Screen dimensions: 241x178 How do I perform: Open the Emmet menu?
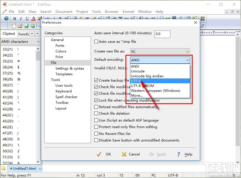click(x=128, y=12)
